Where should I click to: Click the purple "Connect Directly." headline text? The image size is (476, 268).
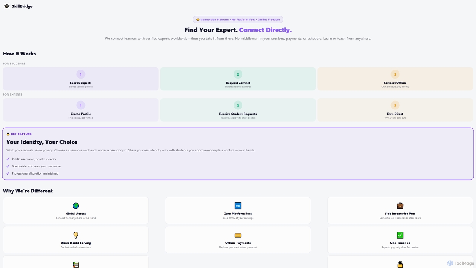pos(265,30)
